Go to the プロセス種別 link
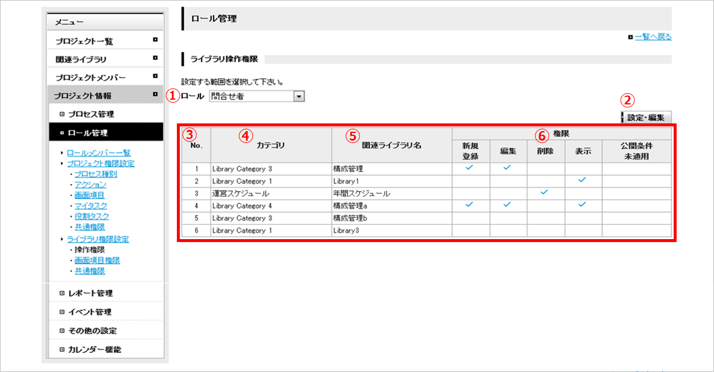The height and width of the screenshot is (372, 714). (96, 174)
